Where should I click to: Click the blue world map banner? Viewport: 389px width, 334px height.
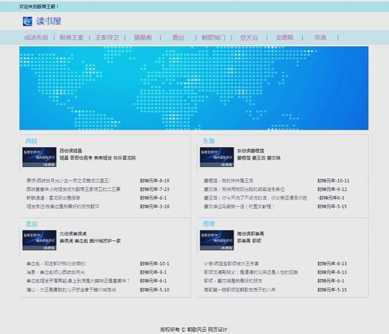(193, 88)
